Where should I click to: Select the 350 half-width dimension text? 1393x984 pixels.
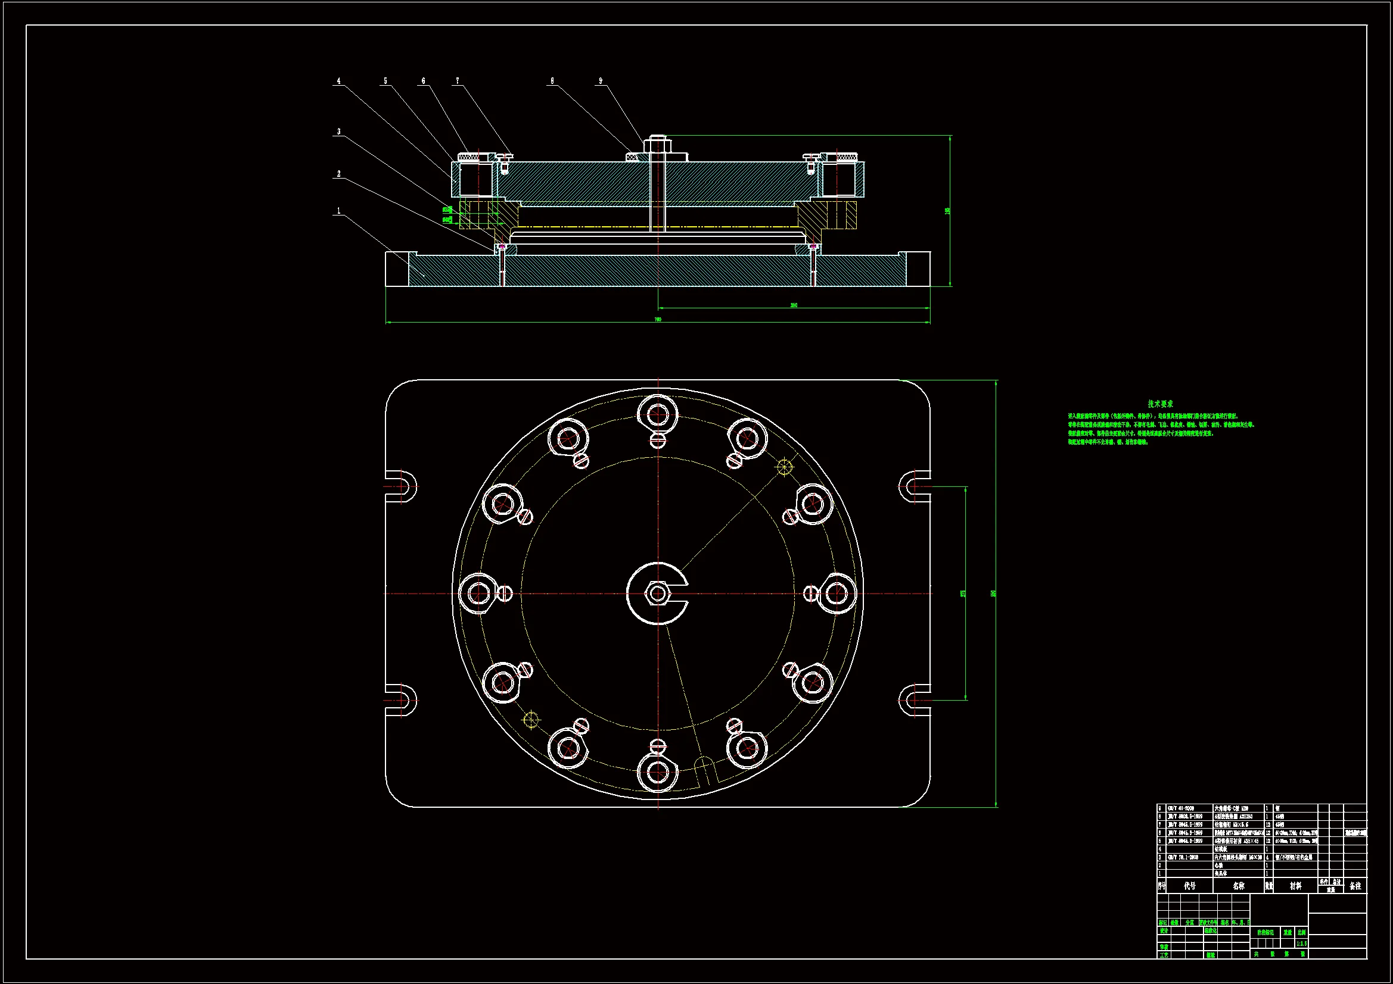coord(794,305)
